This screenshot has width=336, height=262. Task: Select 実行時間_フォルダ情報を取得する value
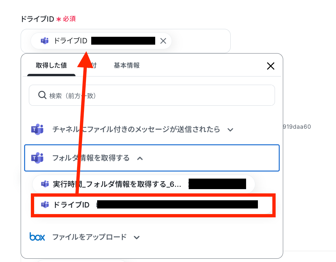tap(144, 184)
